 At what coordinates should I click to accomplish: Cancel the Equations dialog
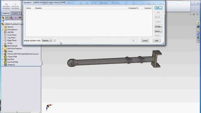click(145, 40)
